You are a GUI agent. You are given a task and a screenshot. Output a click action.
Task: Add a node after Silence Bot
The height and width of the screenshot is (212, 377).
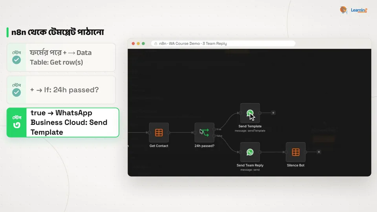pos(319,152)
